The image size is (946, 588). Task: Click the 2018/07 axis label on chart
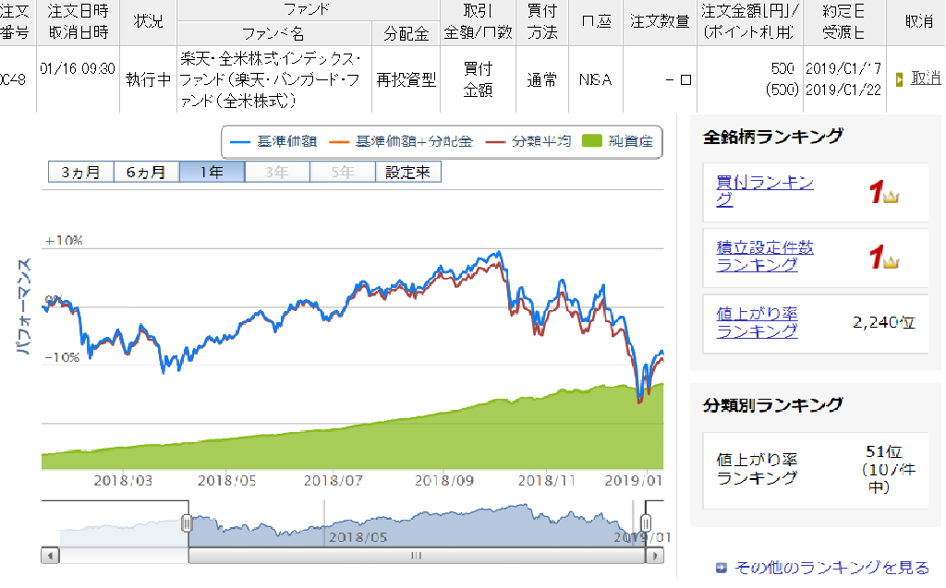(333, 481)
